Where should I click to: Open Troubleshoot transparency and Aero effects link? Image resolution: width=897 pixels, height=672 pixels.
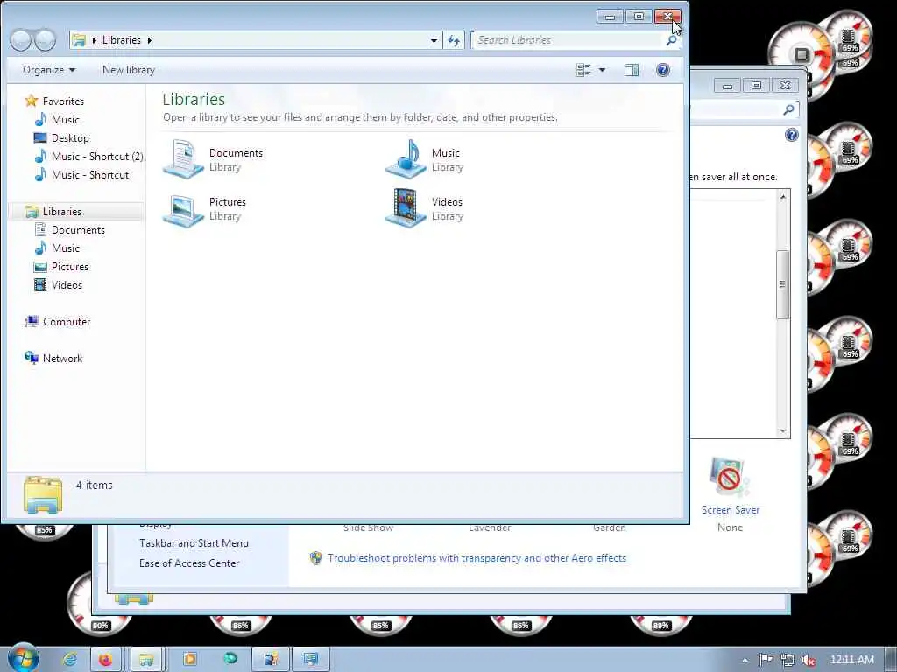pyautogui.click(x=477, y=557)
